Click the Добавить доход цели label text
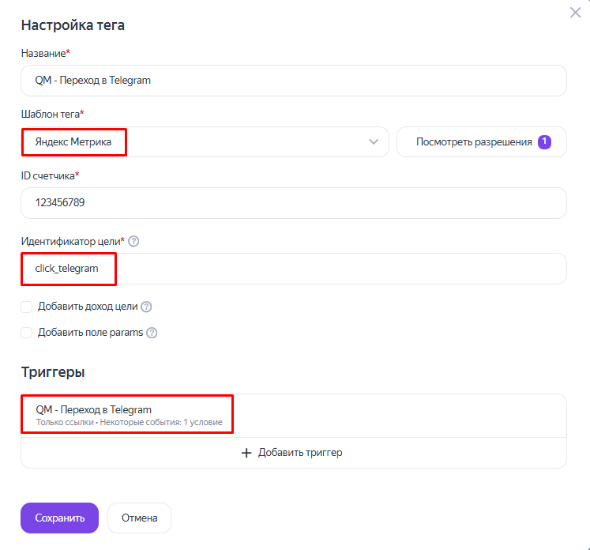Viewport: 590px width, 550px height. (x=88, y=307)
